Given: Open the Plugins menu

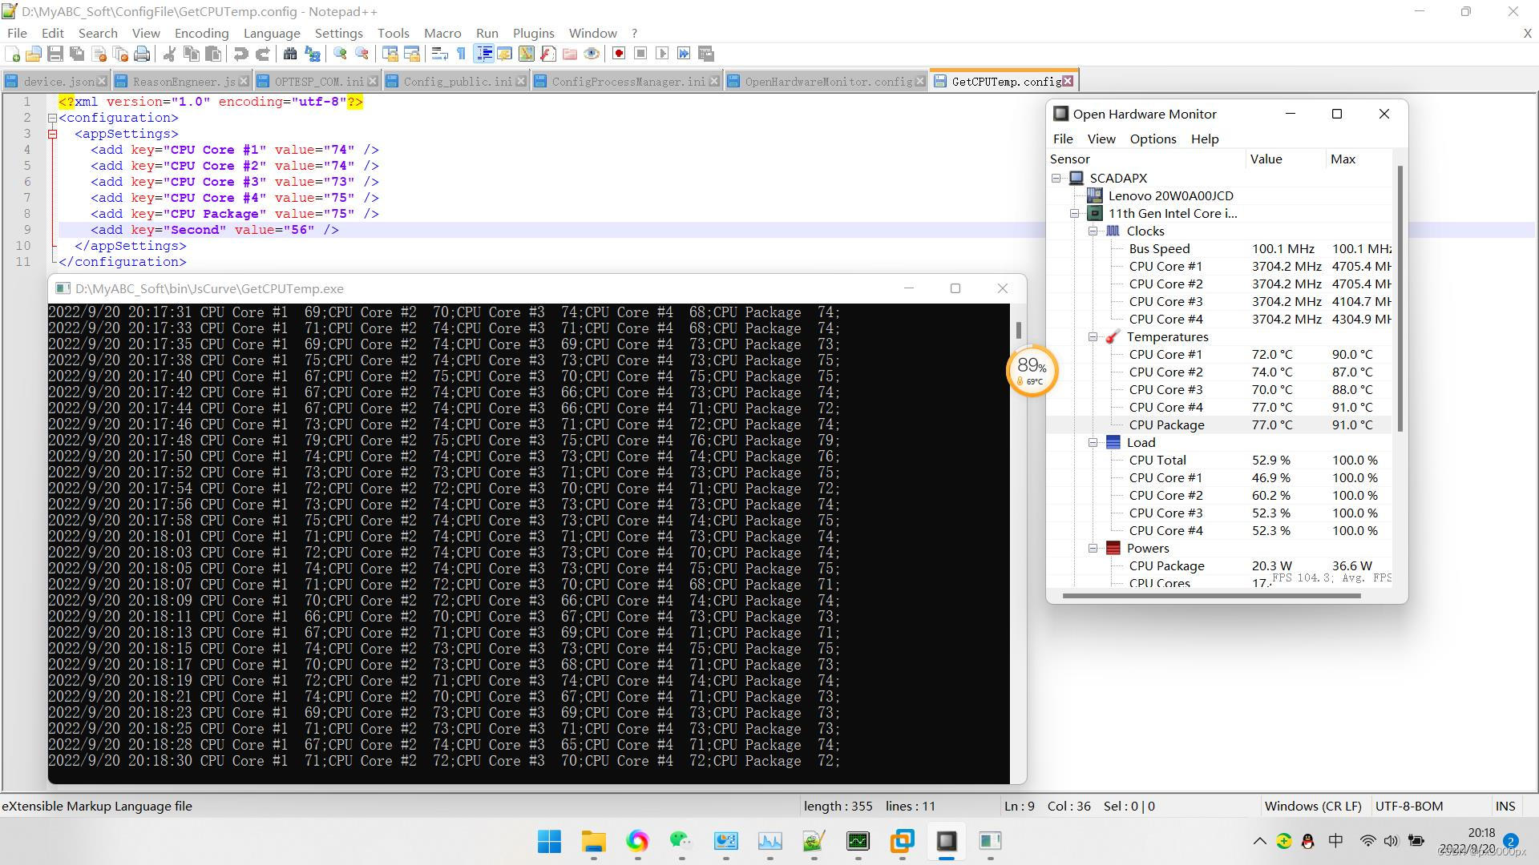Looking at the screenshot, I should click(x=533, y=33).
